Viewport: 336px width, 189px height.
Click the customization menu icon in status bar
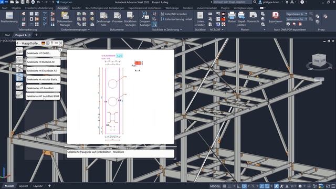[333, 186]
